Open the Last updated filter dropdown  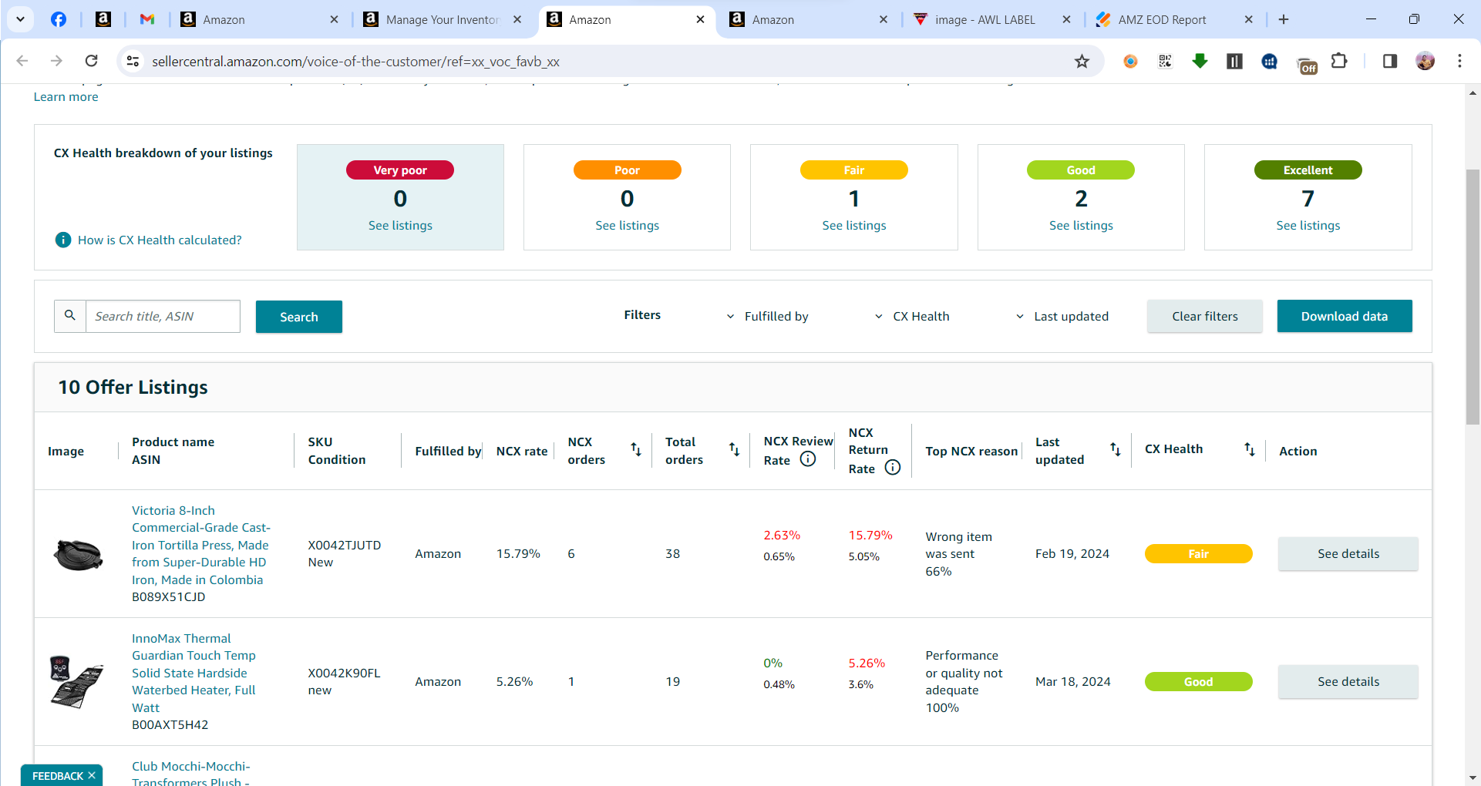point(1062,317)
